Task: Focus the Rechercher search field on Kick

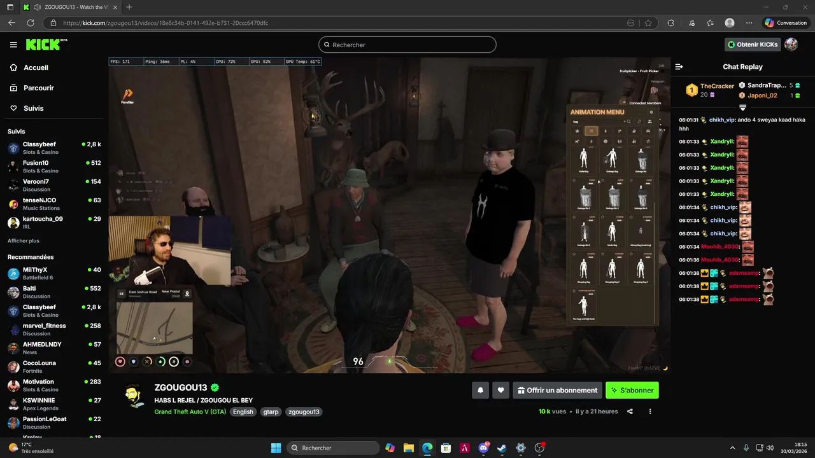Action: (407, 45)
